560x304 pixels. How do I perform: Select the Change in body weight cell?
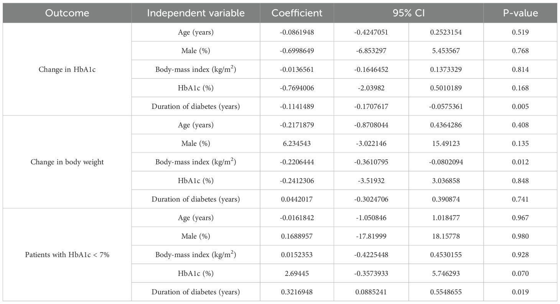(x=67, y=162)
